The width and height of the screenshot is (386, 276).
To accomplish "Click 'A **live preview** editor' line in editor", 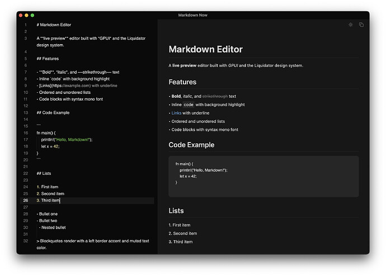I will [x=91, y=42].
